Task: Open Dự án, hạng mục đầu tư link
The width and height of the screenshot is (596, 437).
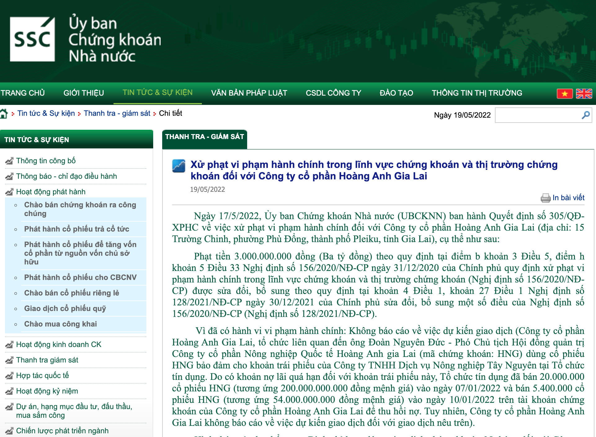Action: click(74, 411)
